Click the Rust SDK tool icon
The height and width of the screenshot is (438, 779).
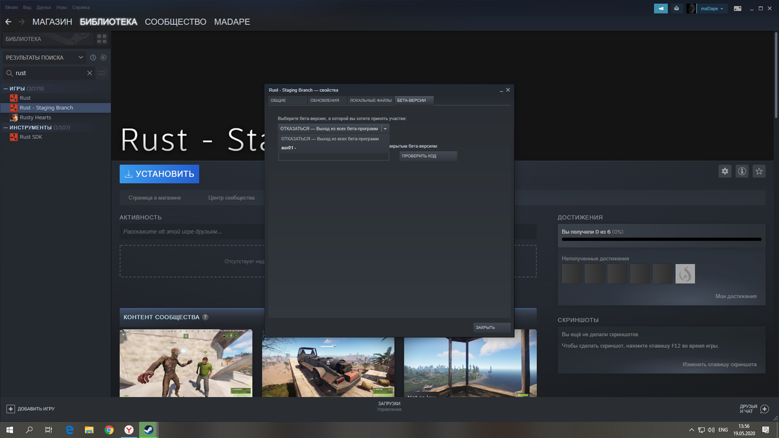coord(14,137)
